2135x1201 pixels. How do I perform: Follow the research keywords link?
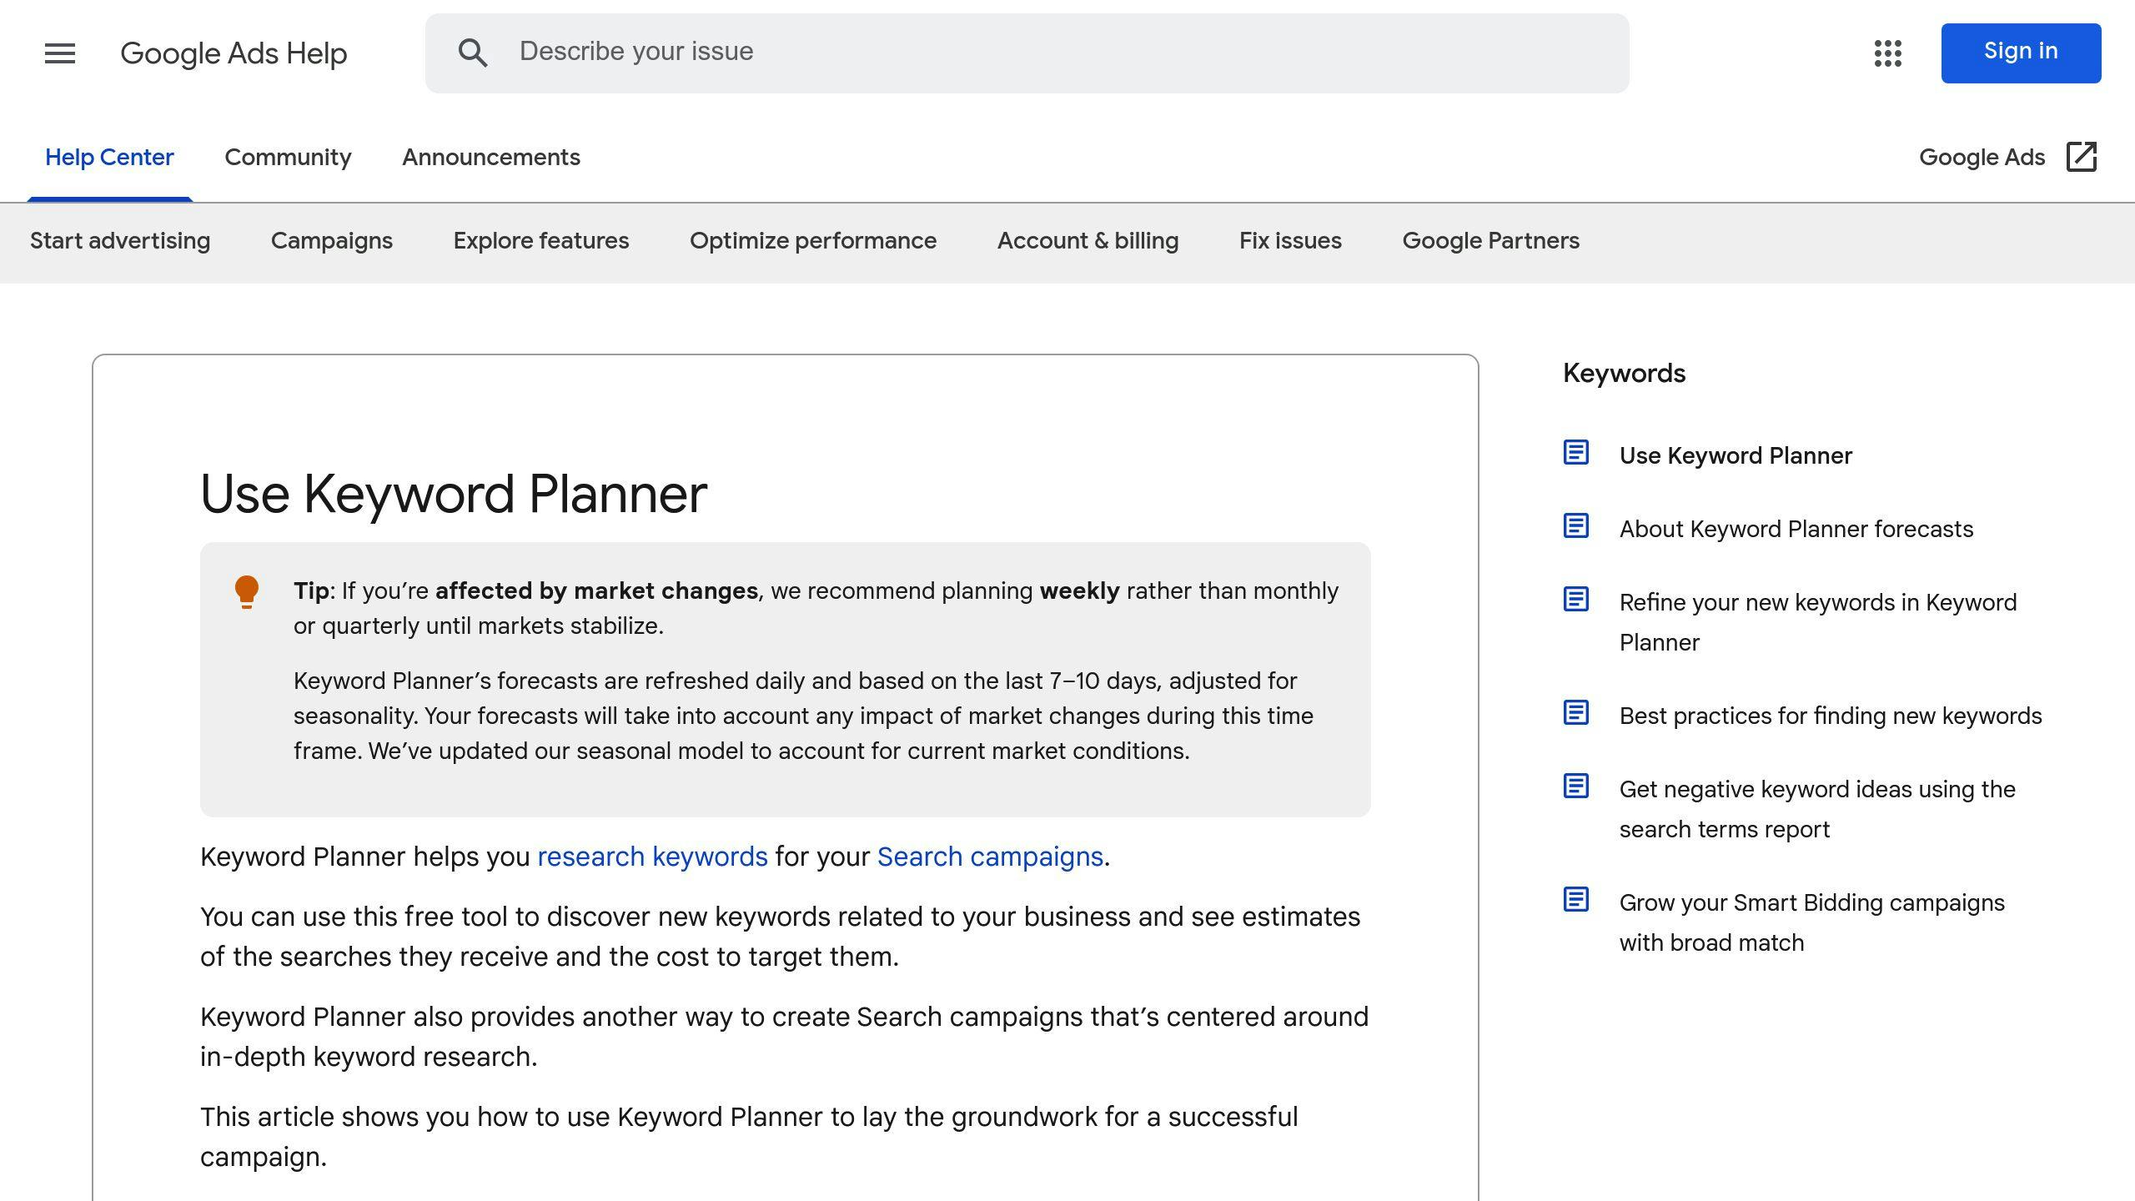[652, 857]
